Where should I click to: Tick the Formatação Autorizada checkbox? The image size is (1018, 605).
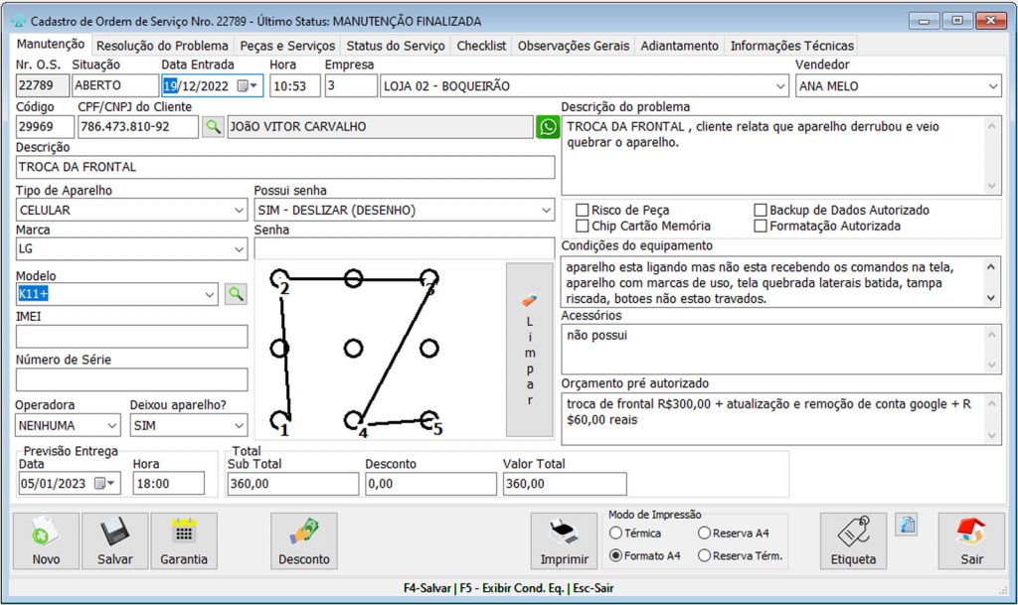(x=761, y=227)
